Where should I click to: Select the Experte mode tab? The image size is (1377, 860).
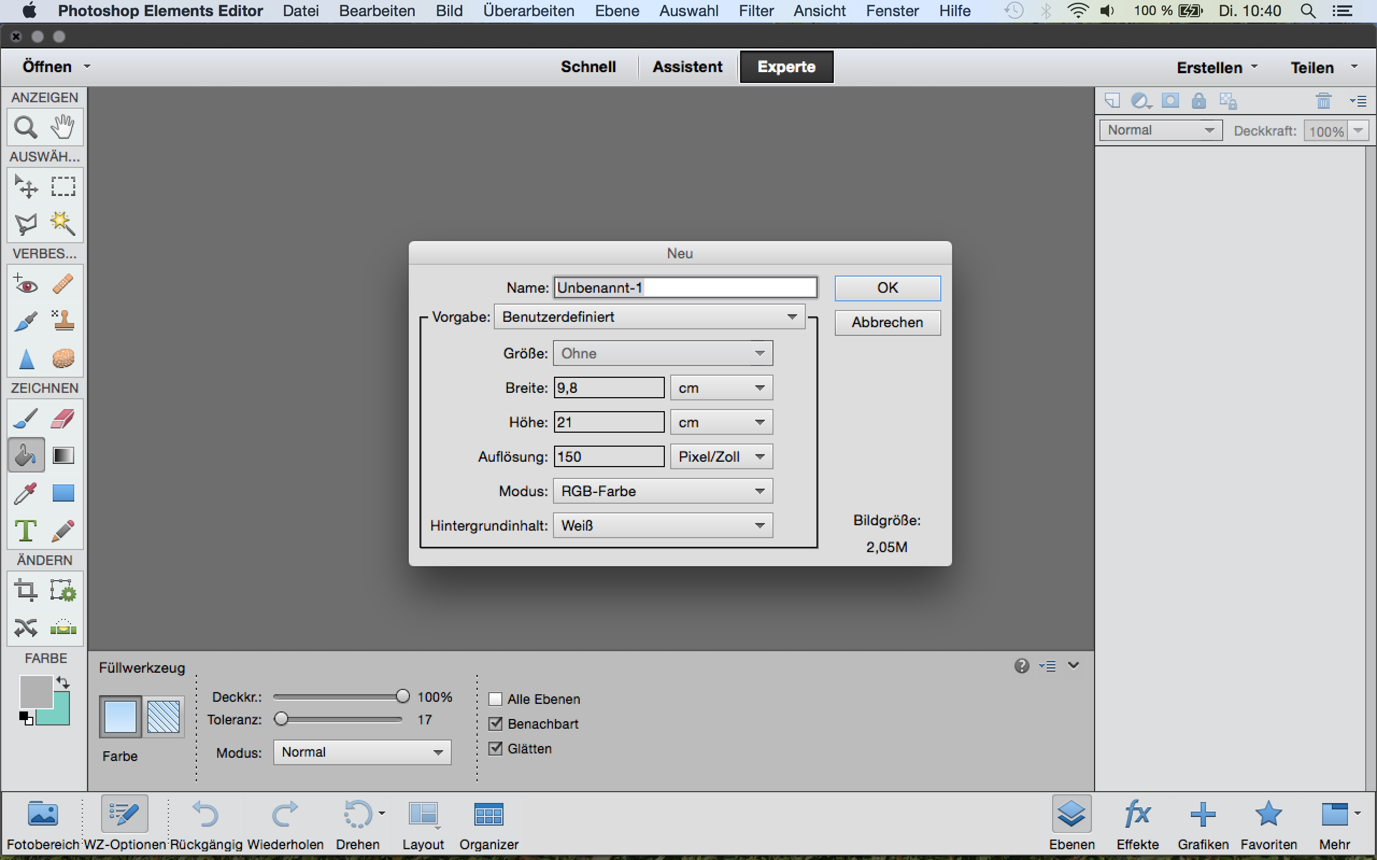click(x=786, y=67)
